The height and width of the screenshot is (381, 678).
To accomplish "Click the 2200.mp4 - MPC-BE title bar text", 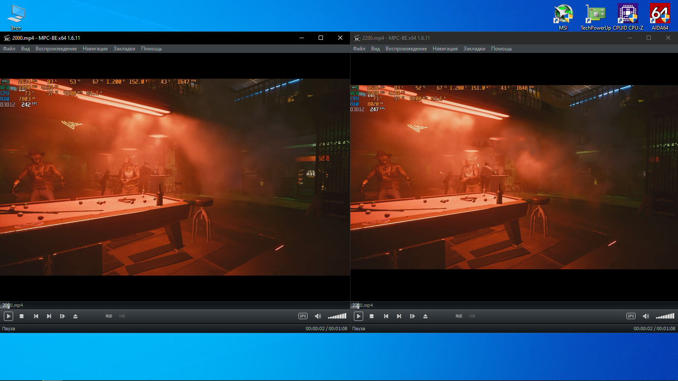I will pos(396,38).
